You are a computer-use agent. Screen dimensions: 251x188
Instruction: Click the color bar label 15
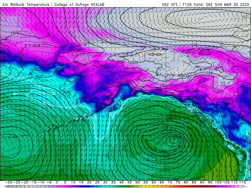pyautogui.click(x=81, y=182)
